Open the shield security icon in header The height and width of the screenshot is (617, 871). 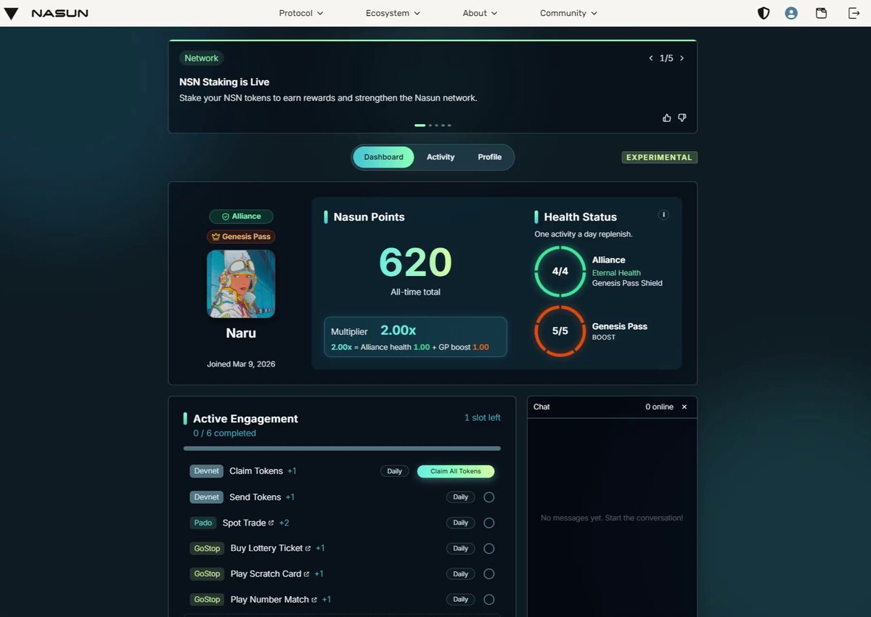[764, 13]
